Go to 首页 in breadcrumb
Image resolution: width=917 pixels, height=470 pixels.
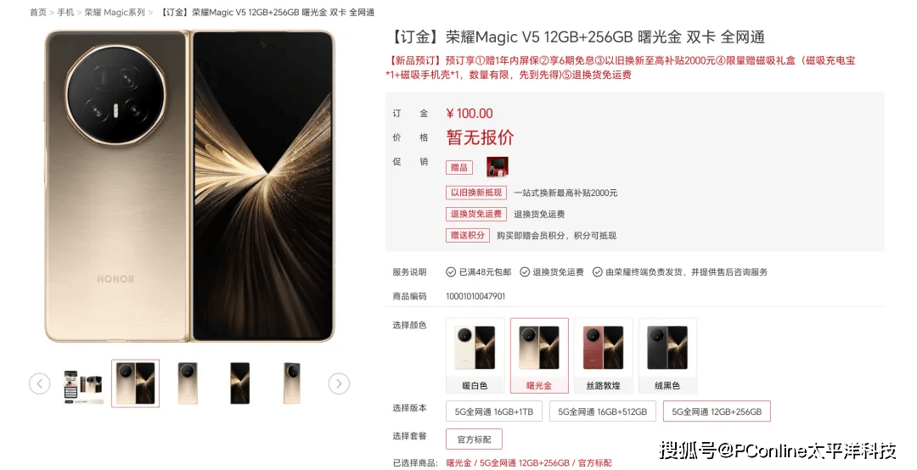tap(38, 12)
